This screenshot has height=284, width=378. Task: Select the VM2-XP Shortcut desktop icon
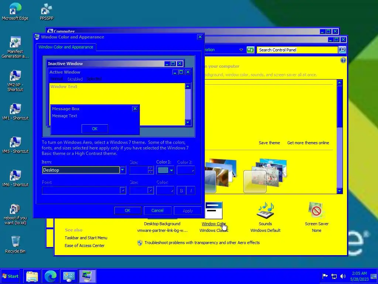pyautogui.click(x=15, y=81)
